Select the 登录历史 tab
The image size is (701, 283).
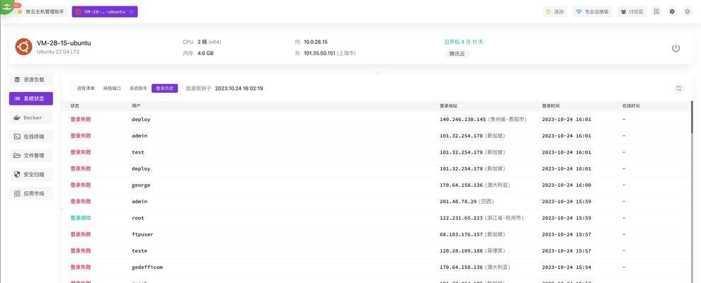point(164,88)
